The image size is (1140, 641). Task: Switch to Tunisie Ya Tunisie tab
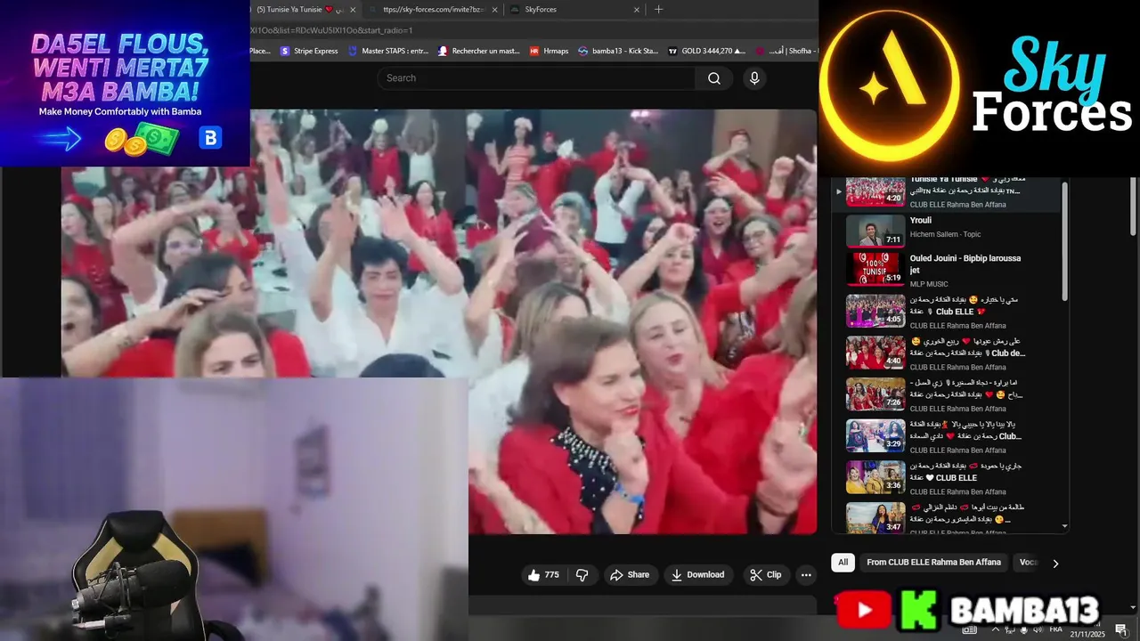(299, 10)
